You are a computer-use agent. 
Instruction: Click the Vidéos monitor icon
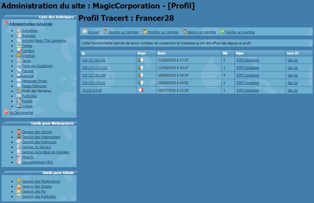click(19, 106)
